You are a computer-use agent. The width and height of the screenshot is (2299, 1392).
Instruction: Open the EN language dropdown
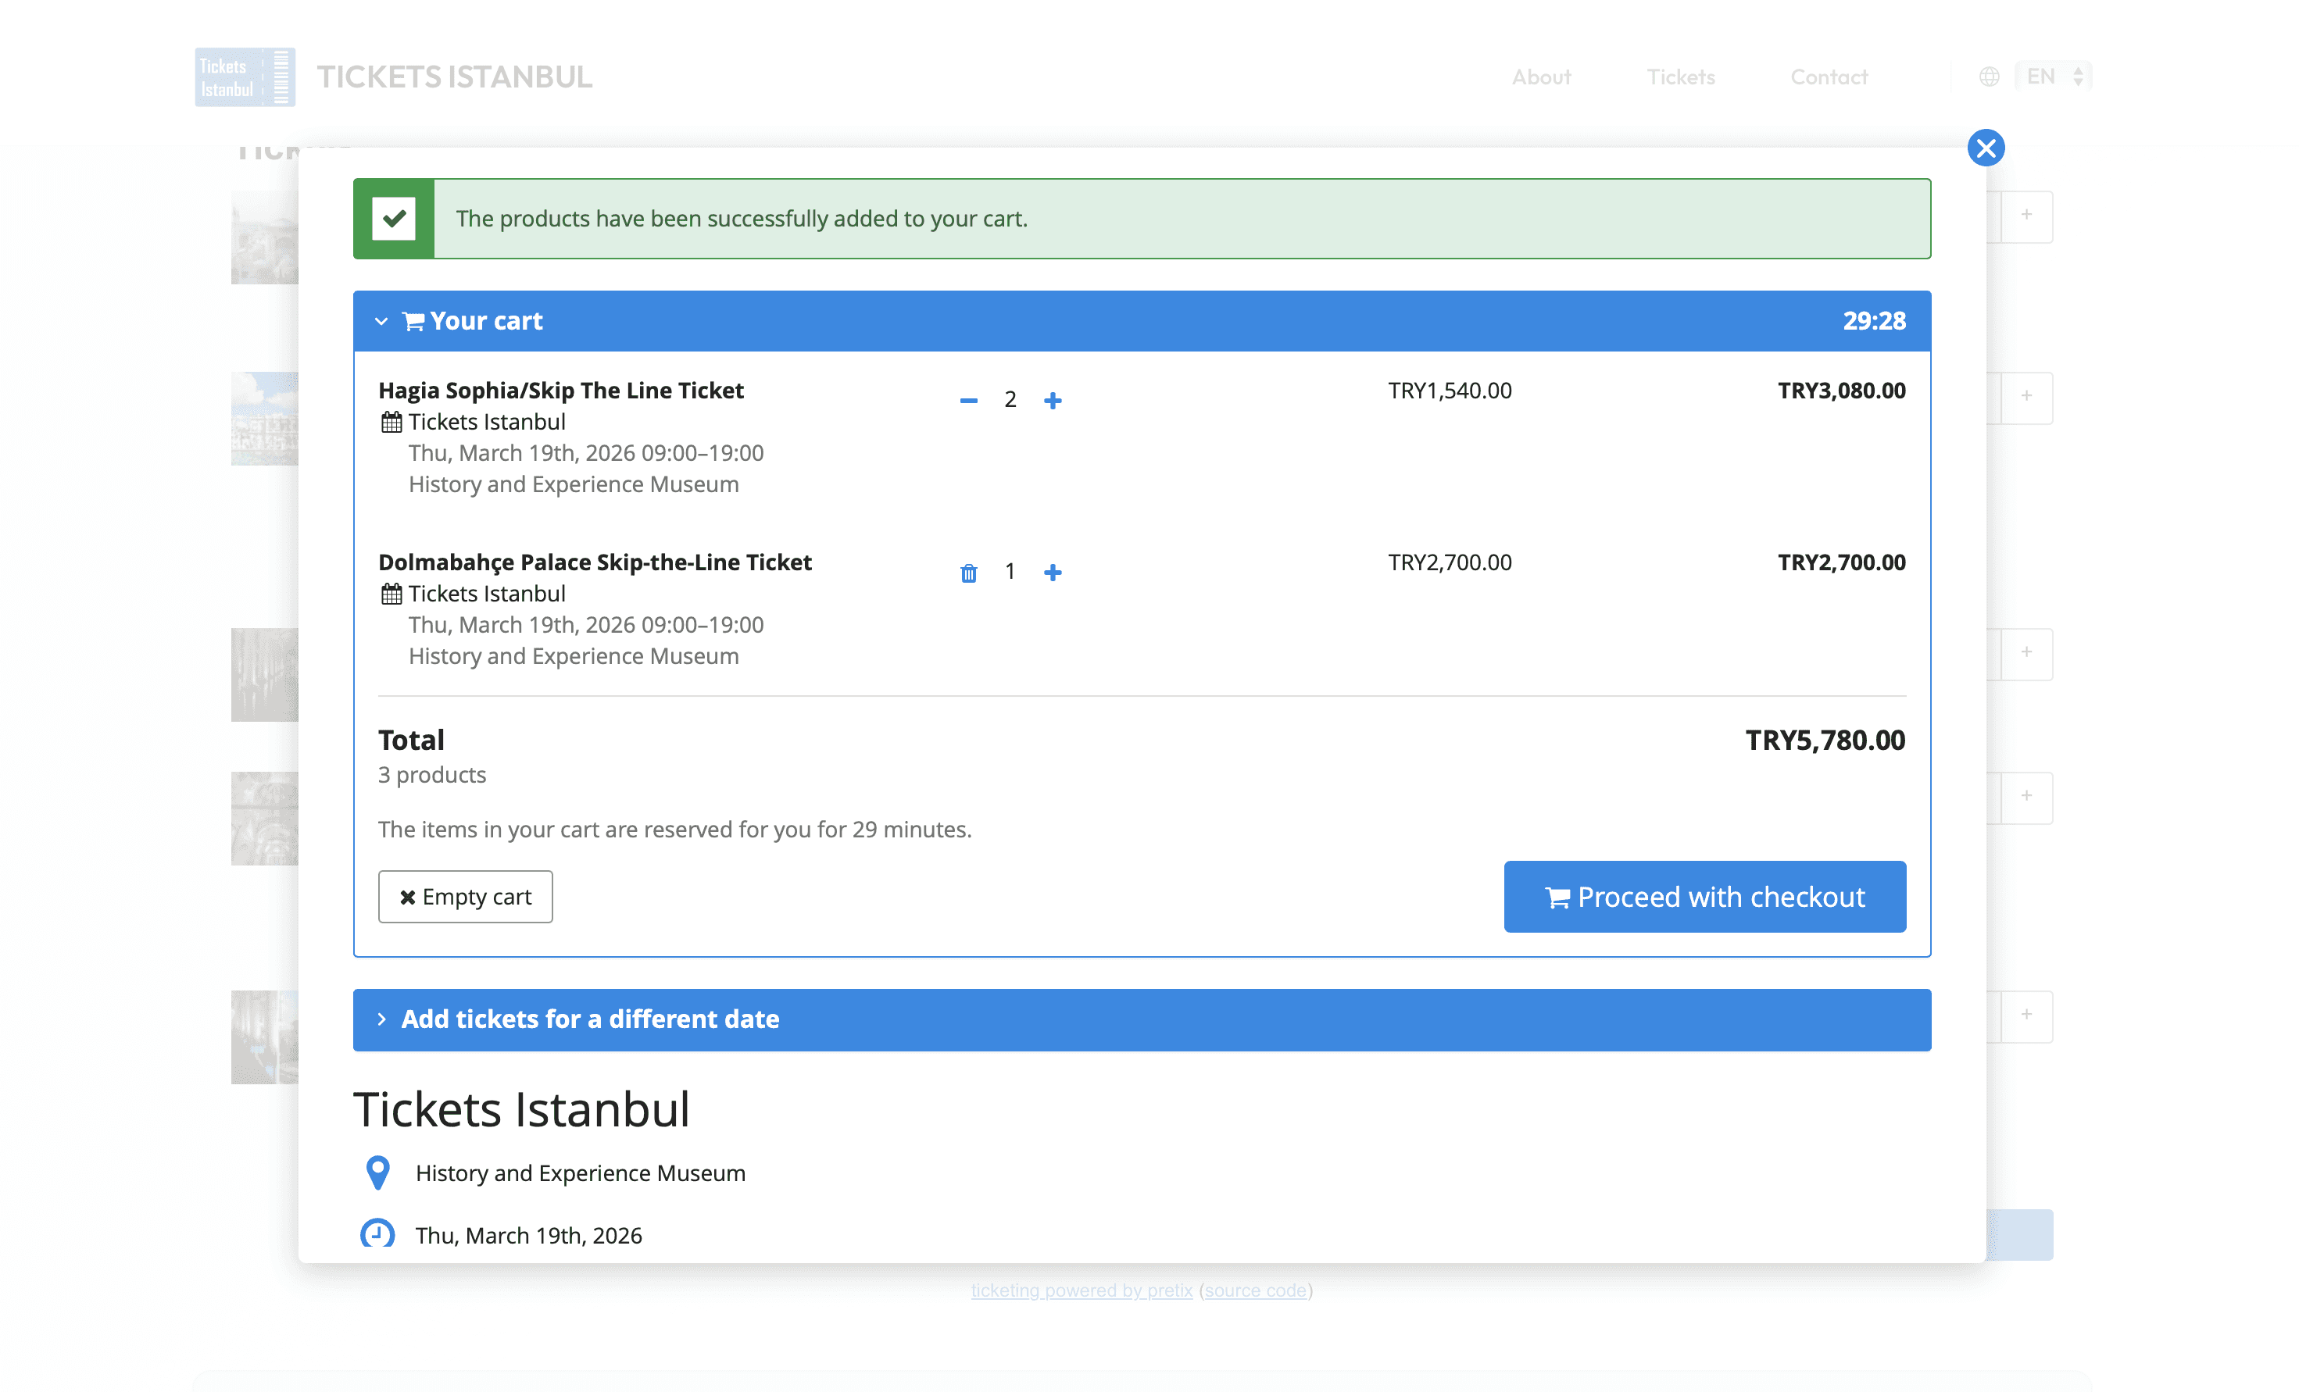(2053, 77)
